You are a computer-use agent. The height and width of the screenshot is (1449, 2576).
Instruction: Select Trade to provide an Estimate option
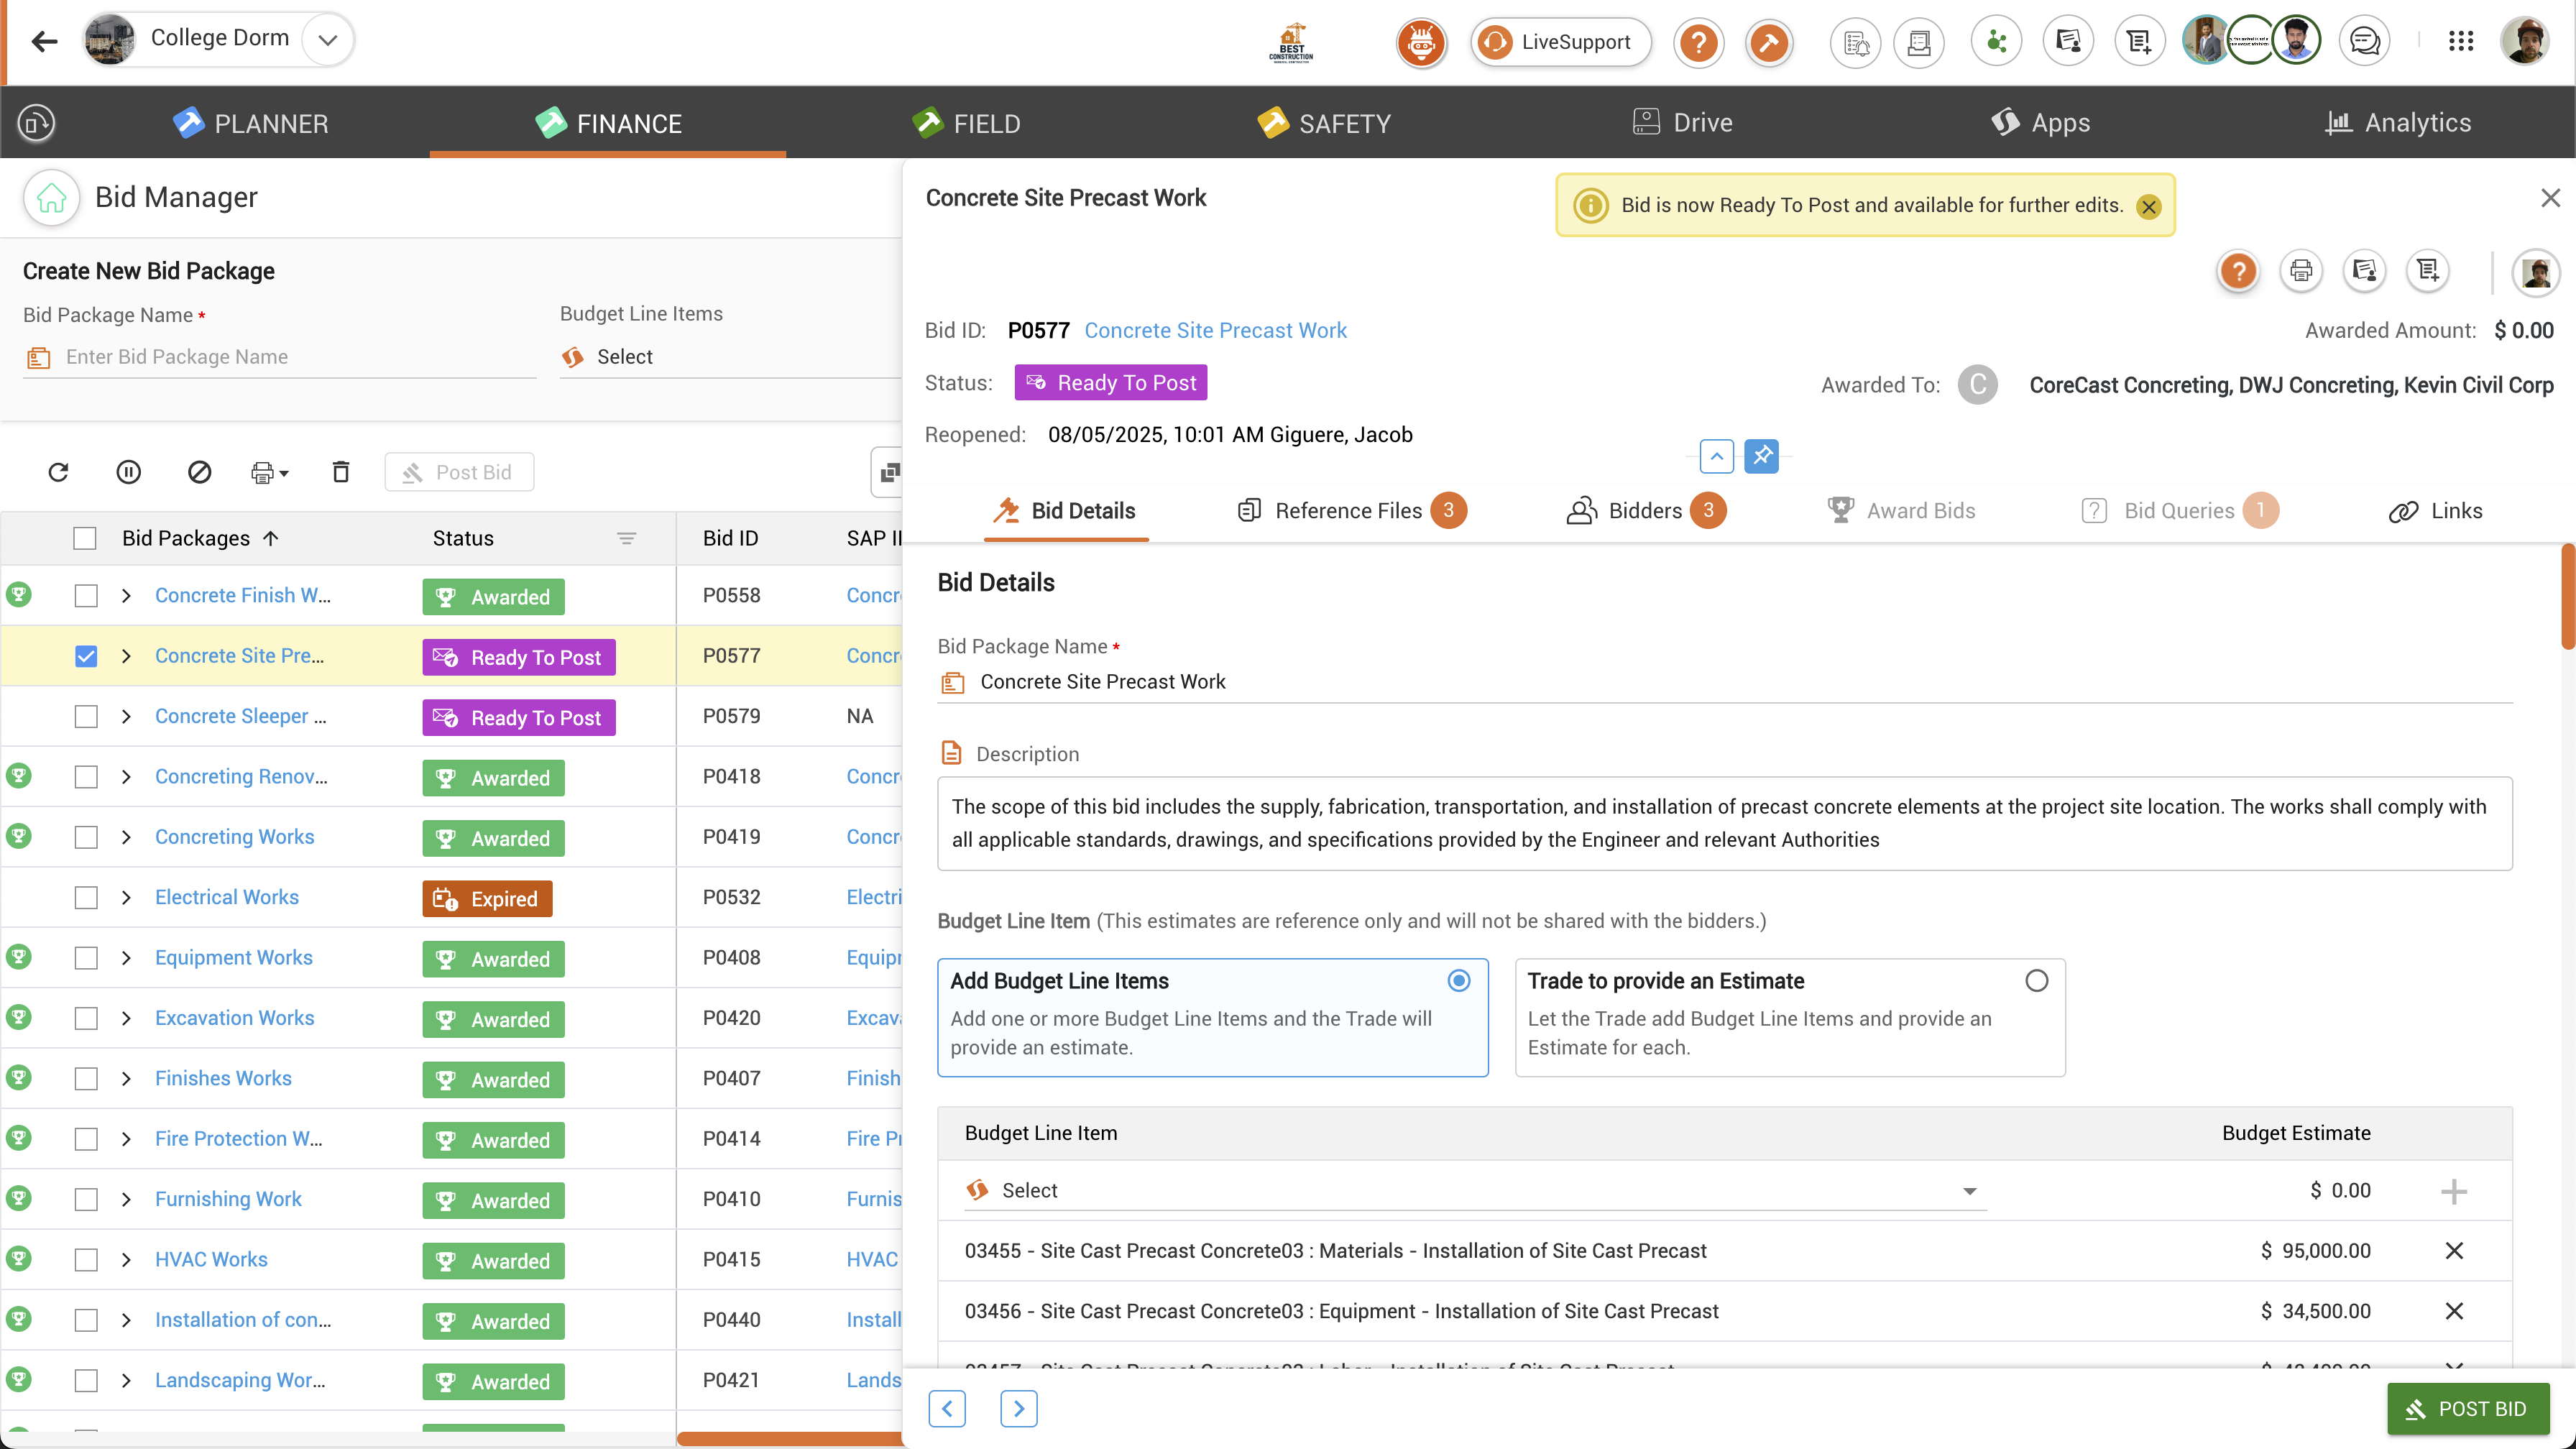click(x=2036, y=981)
